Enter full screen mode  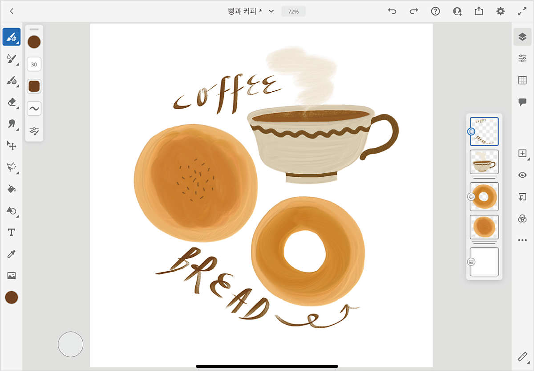522,12
